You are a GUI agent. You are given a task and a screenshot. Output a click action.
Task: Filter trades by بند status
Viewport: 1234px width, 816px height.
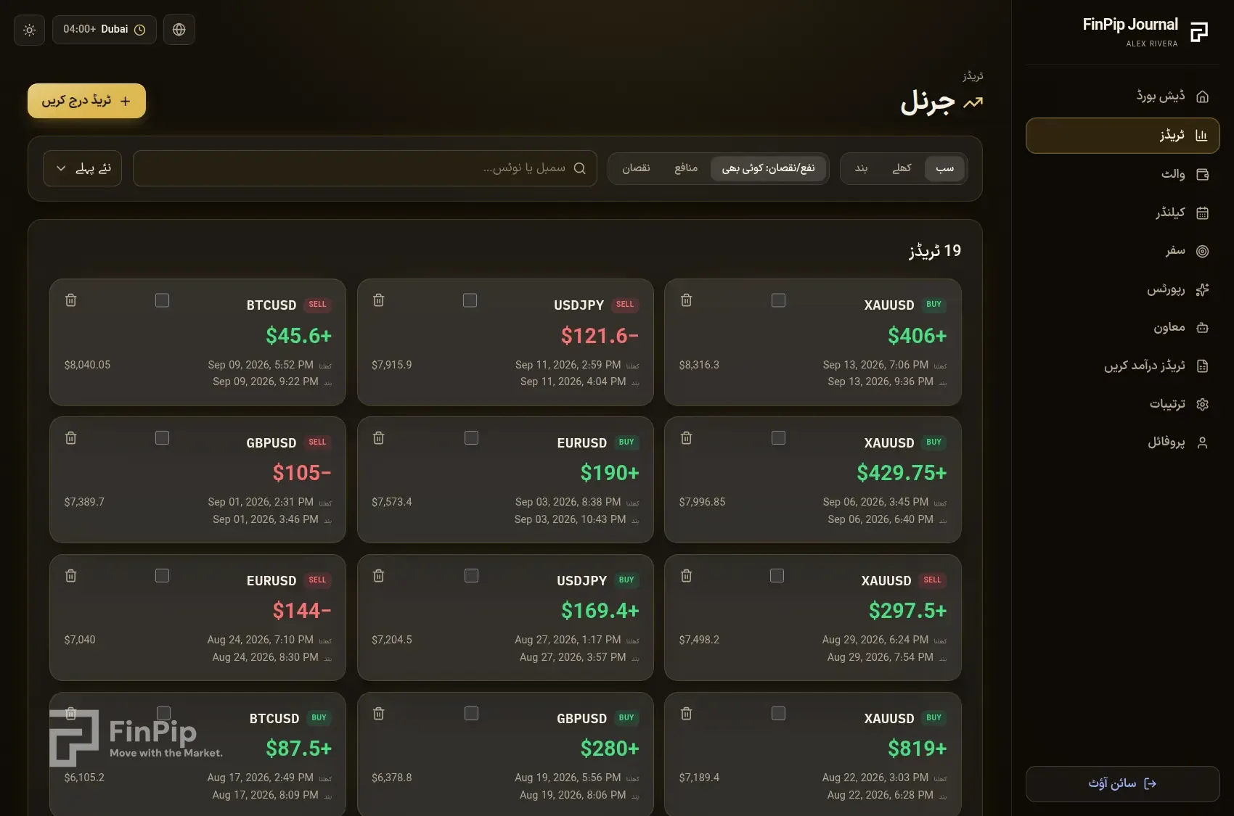862,168
